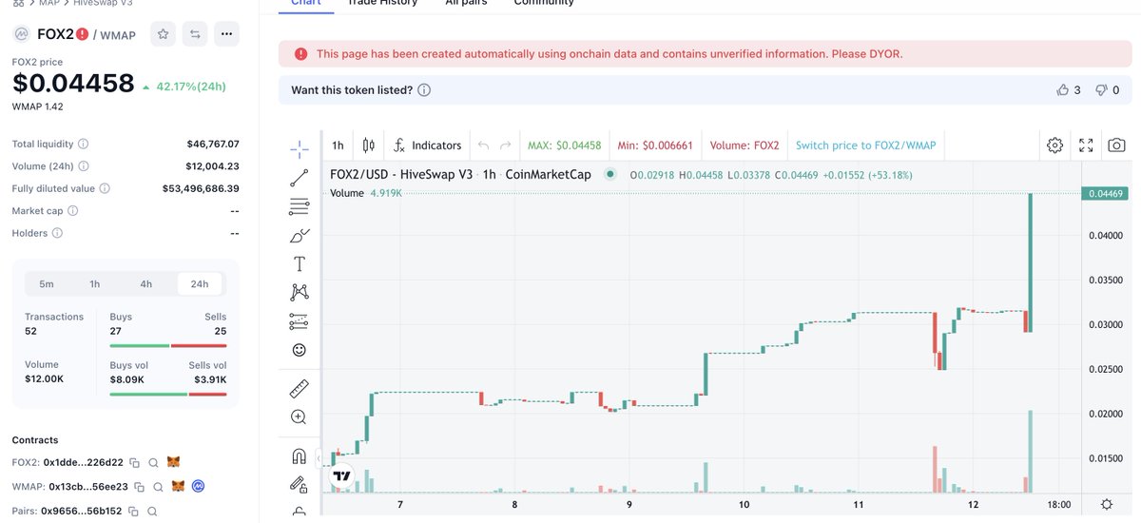Screen dimensions: 1141x523
Task: Open the Community tab
Action: coord(544,3)
